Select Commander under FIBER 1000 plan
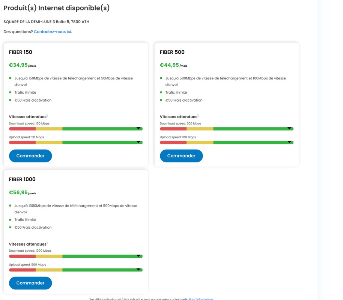Screen dimensions: 343x300 click(x=30, y=283)
